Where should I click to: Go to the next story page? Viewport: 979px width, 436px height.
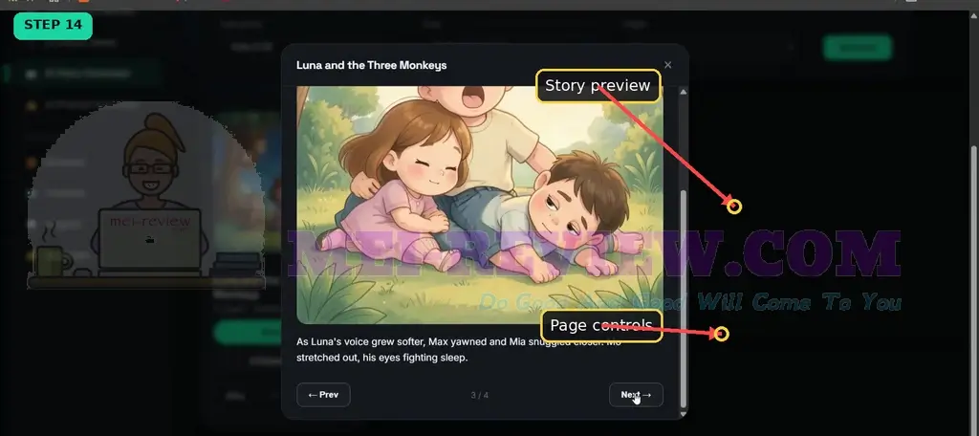click(636, 395)
